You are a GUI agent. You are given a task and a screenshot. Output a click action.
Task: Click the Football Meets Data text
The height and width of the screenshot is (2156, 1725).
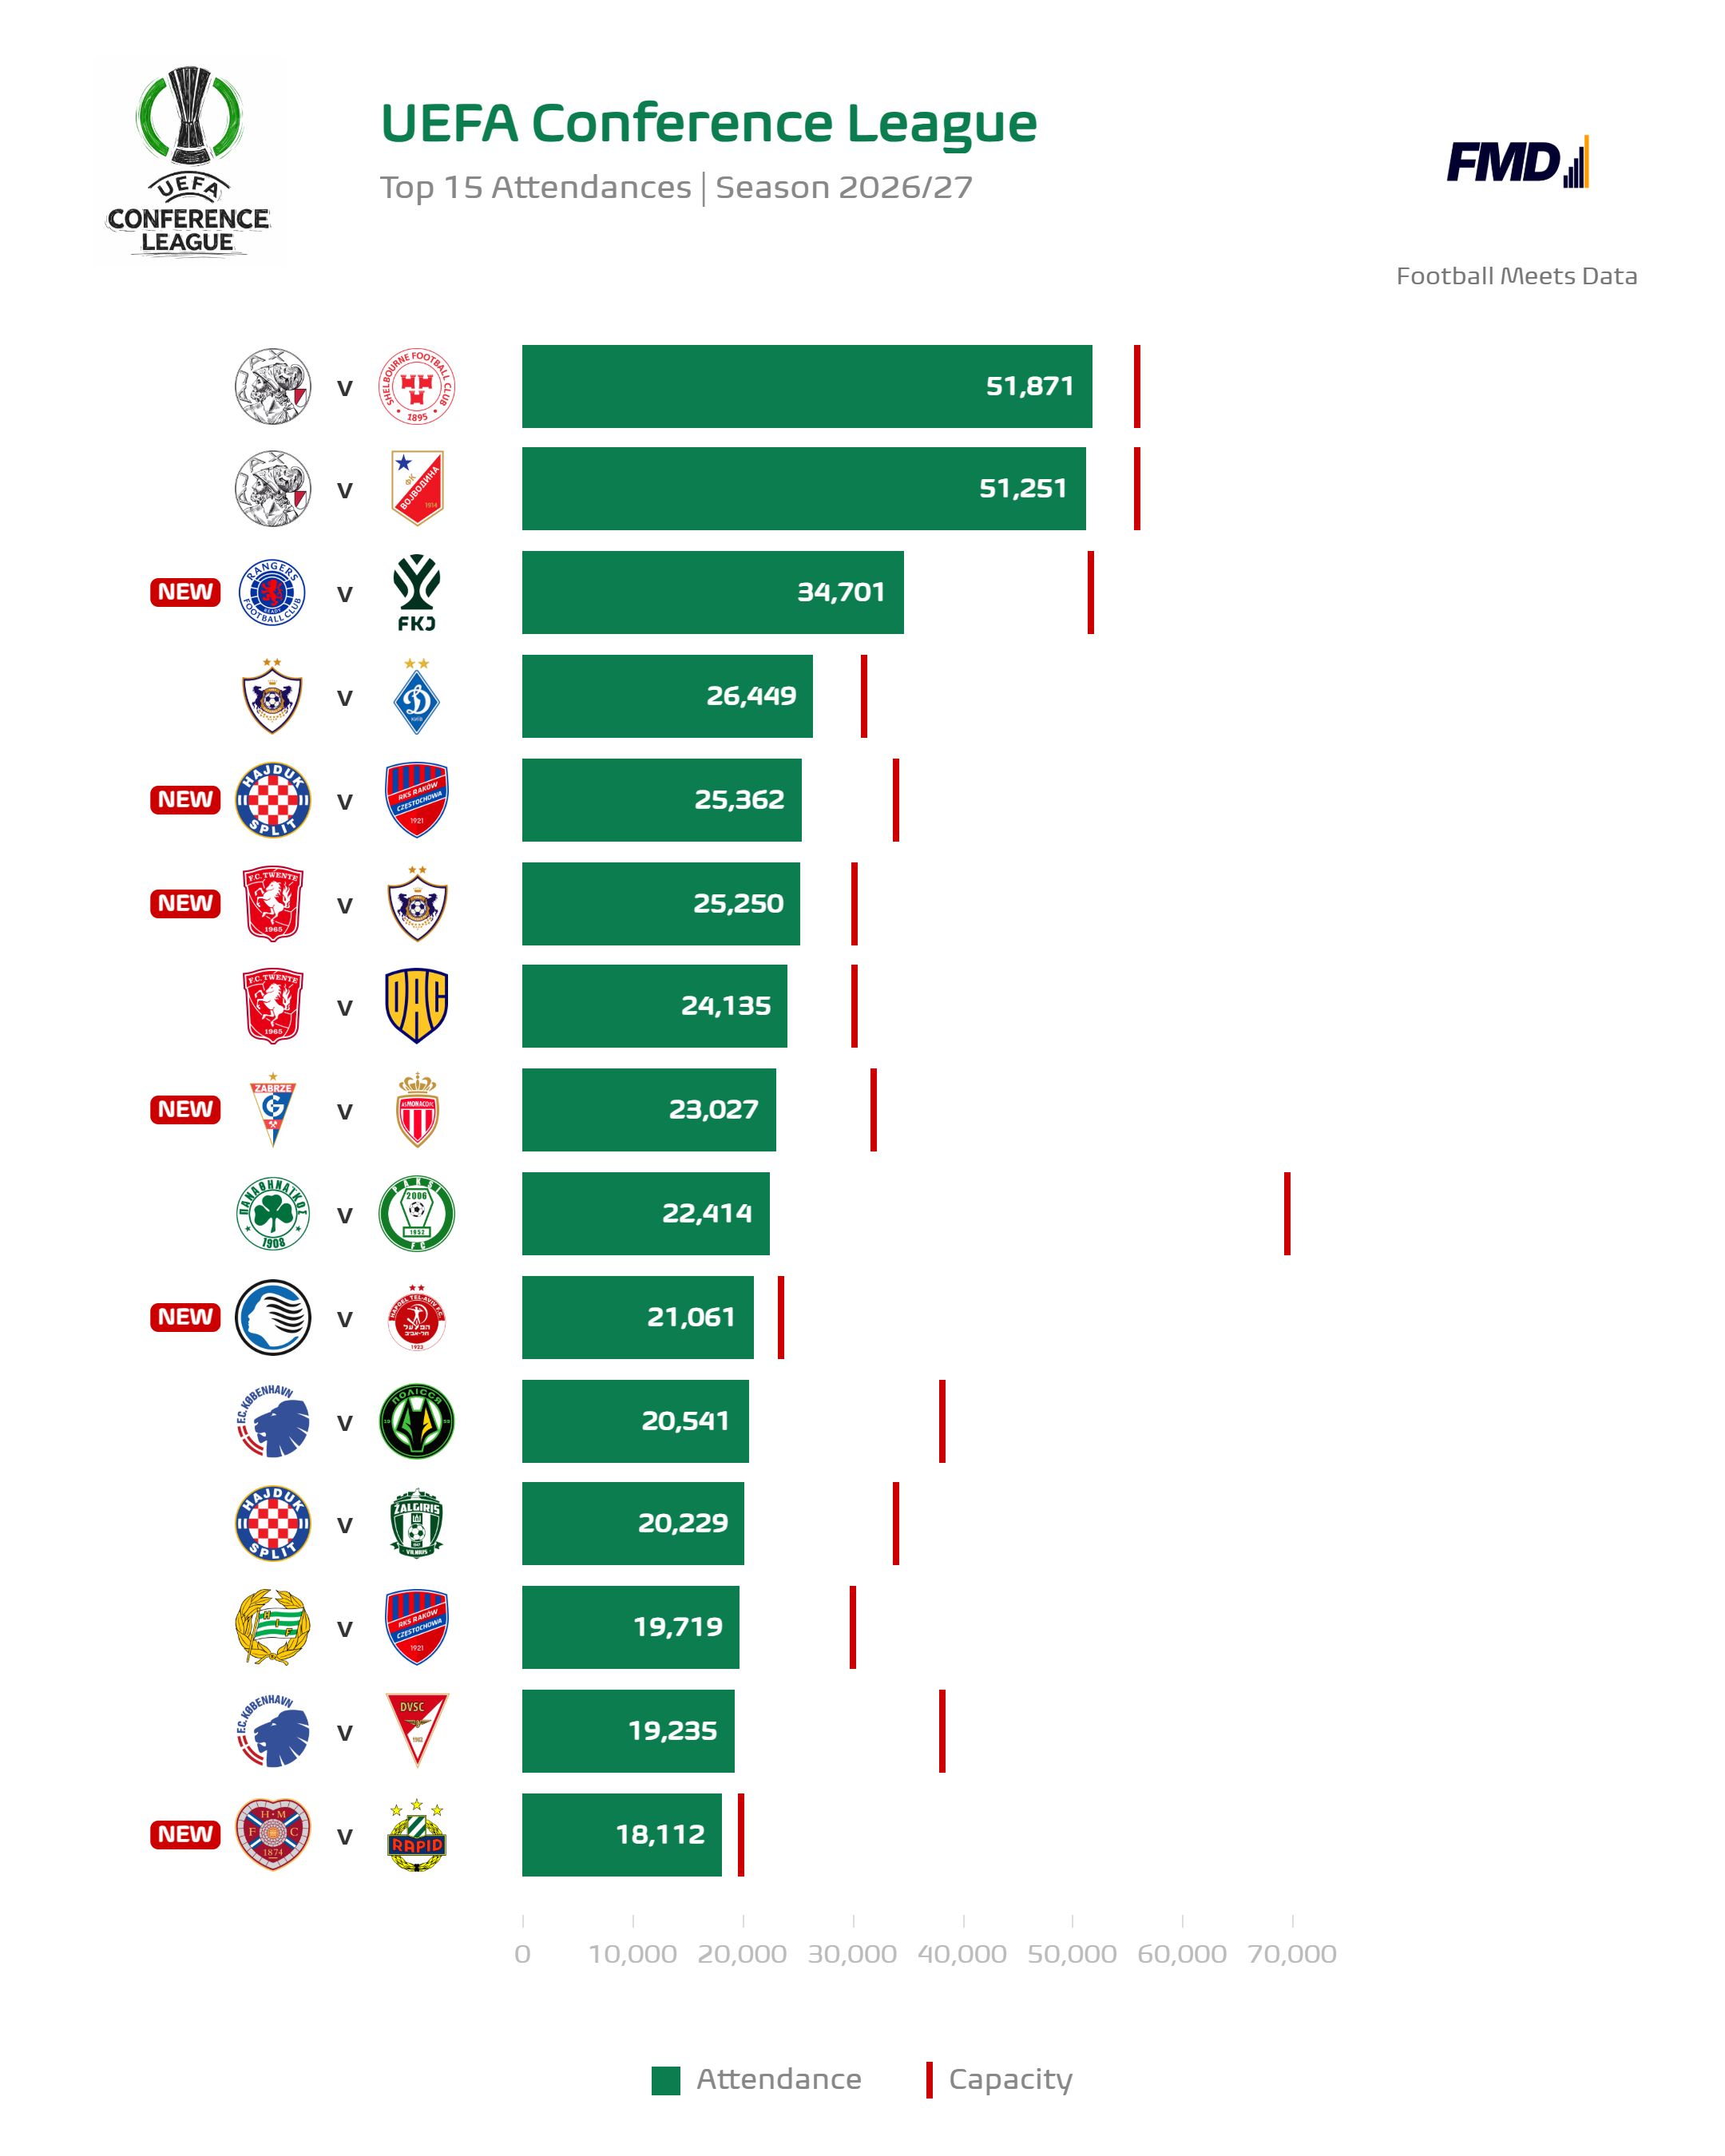point(1516,276)
